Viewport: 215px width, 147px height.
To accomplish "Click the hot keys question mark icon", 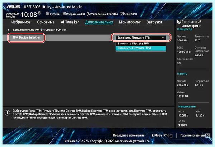I will tap(207, 136).
